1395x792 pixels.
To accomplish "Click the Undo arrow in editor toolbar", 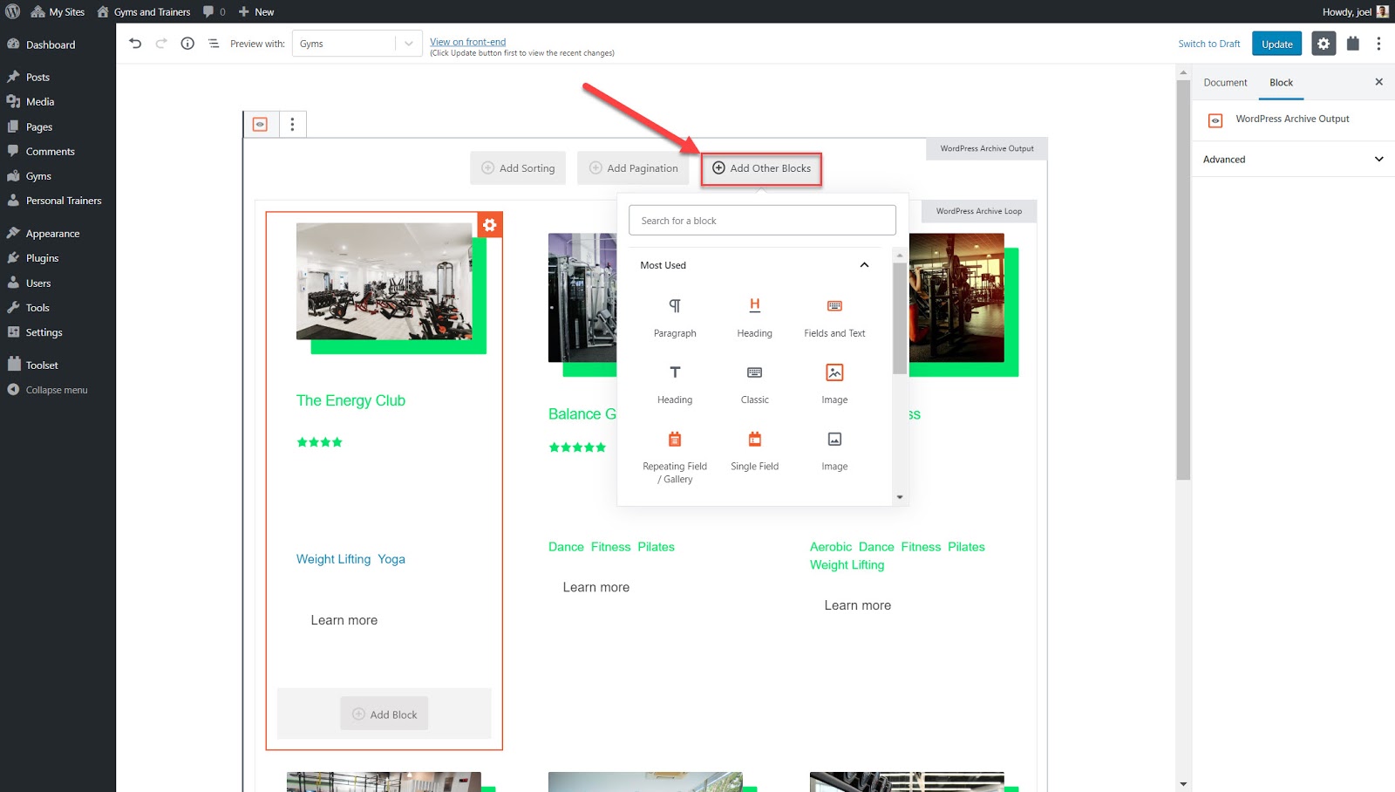I will (135, 44).
